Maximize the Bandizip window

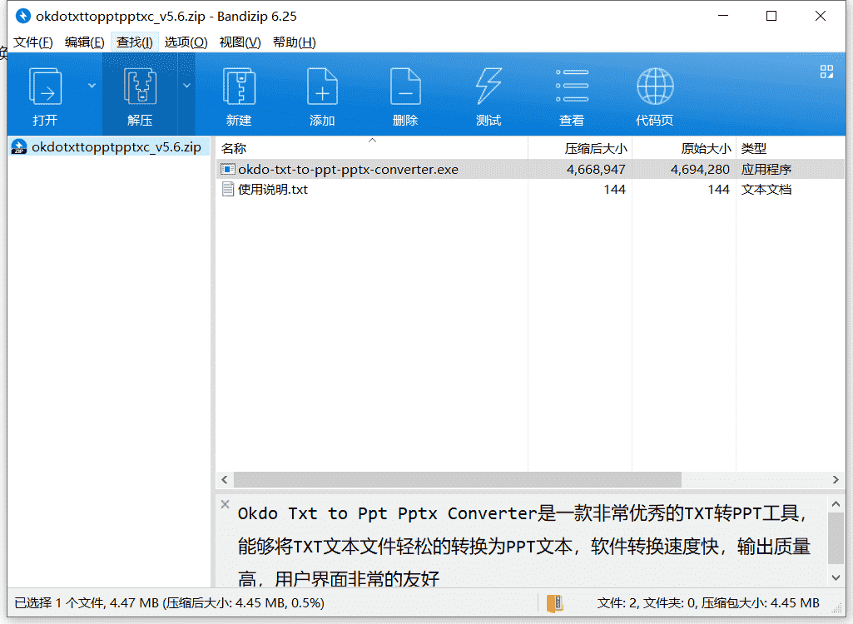(771, 17)
